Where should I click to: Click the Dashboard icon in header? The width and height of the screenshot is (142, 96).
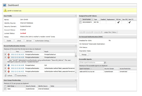(x=5, y=5)
